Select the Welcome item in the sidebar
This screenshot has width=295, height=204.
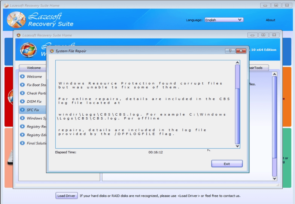pos(34,76)
